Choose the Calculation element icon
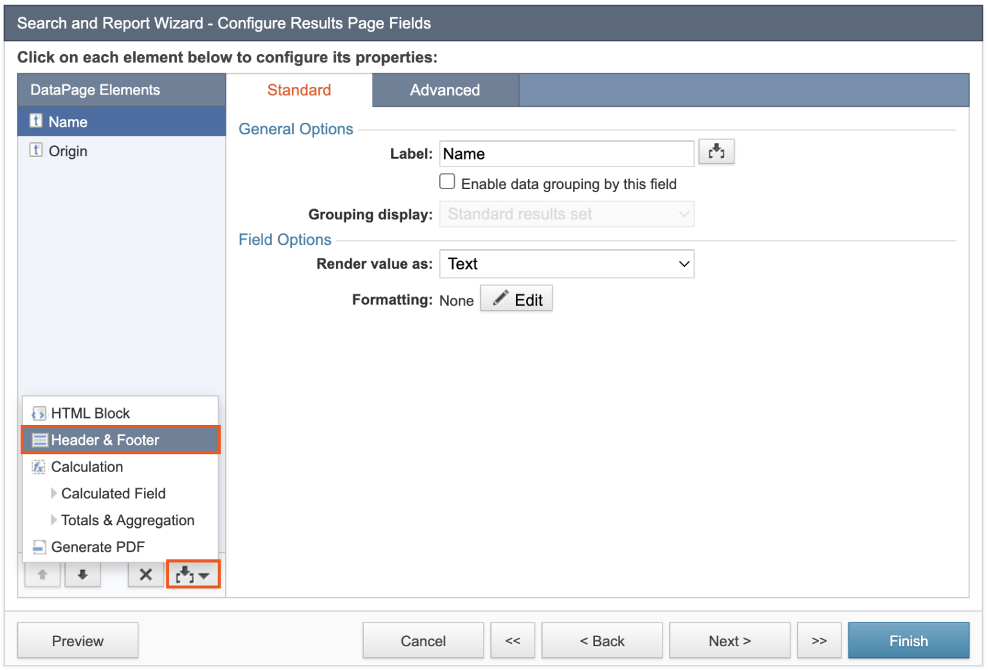Image resolution: width=988 pixels, height=670 pixels. [39, 467]
